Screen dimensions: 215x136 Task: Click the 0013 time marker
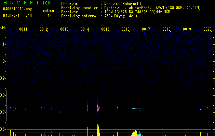(x=64, y=29)
